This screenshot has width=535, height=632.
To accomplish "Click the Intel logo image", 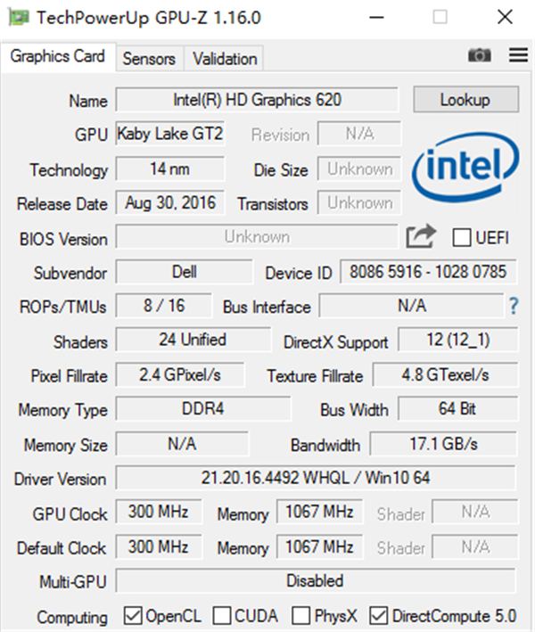I will [x=465, y=167].
